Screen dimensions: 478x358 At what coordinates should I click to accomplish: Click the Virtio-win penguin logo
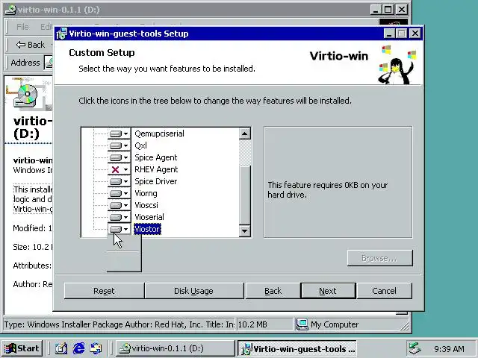click(x=397, y=65)
